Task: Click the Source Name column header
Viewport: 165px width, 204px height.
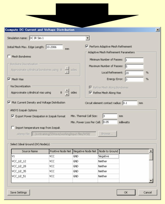Action: (x=30, y=151)
